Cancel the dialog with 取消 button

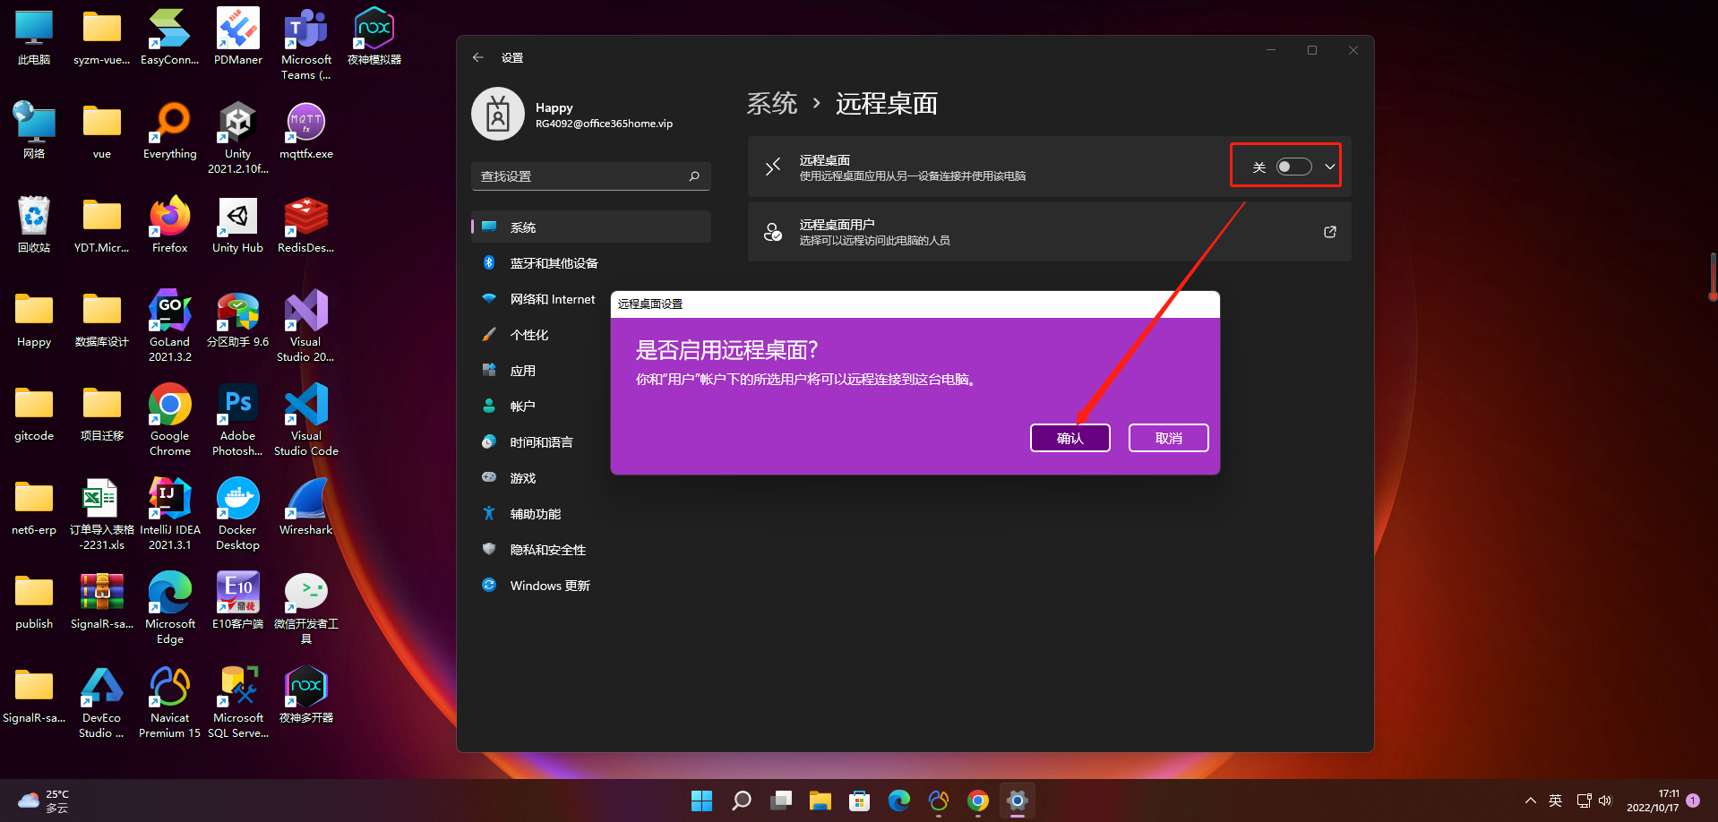[1168, 438]
